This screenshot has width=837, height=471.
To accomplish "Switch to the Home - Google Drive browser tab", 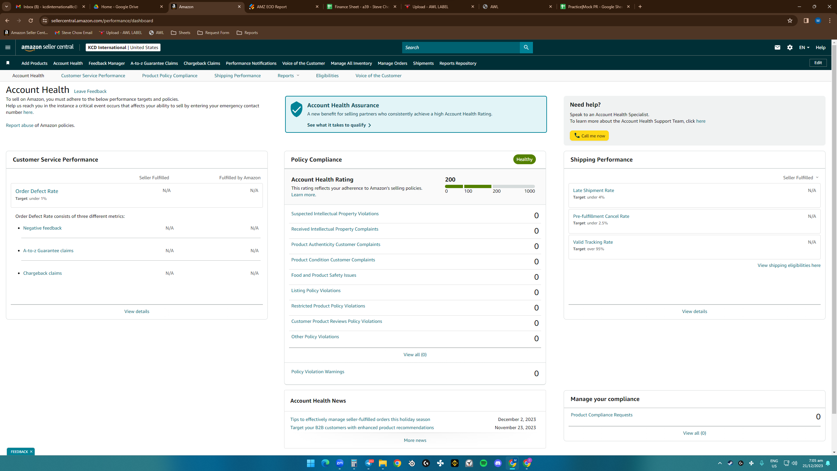I will (128, 7).
